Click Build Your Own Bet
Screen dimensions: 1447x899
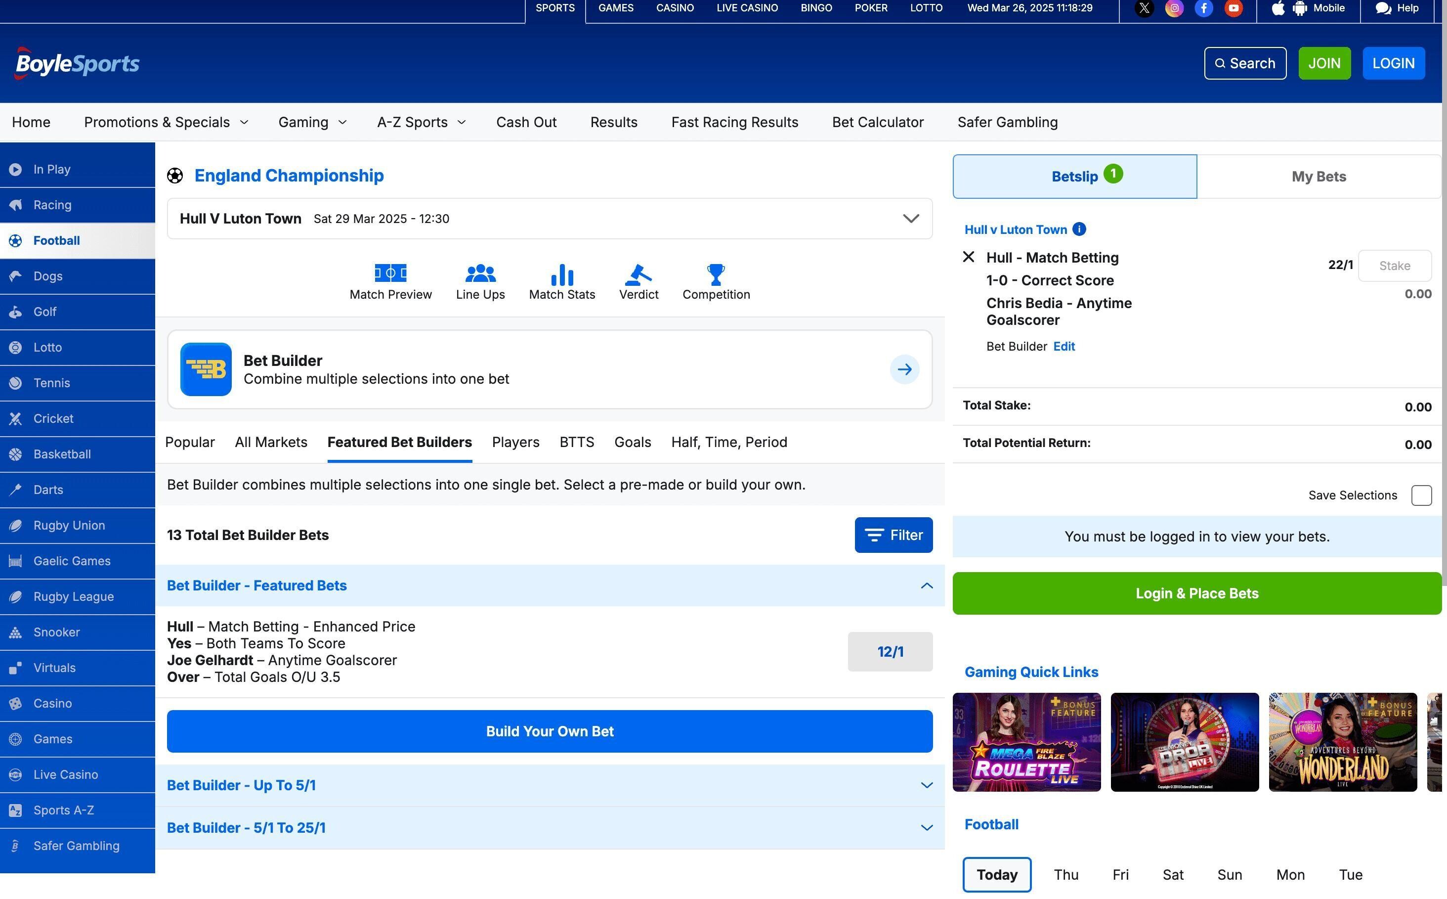(550, 731)
